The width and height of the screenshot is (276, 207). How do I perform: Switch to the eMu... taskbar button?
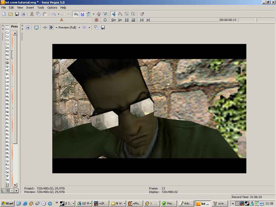point(135,204)
